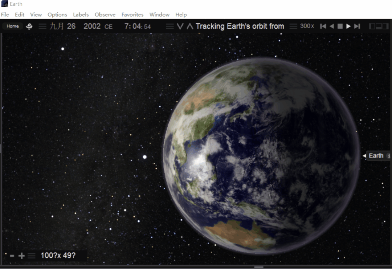392x269 pixels.
Task: Click the Tracking Earth's orbit from text
Action: (240, 26)
